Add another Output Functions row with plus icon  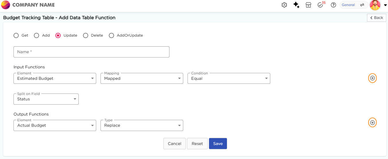click(x=372, y=122)
